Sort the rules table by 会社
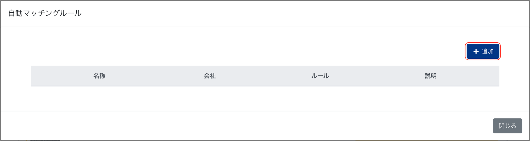Image resolution: width=530 pixels, height=141 pixels. coord(210,76)
